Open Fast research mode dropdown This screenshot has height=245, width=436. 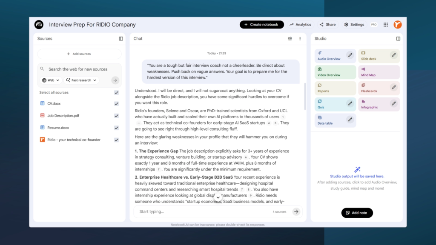81,80
